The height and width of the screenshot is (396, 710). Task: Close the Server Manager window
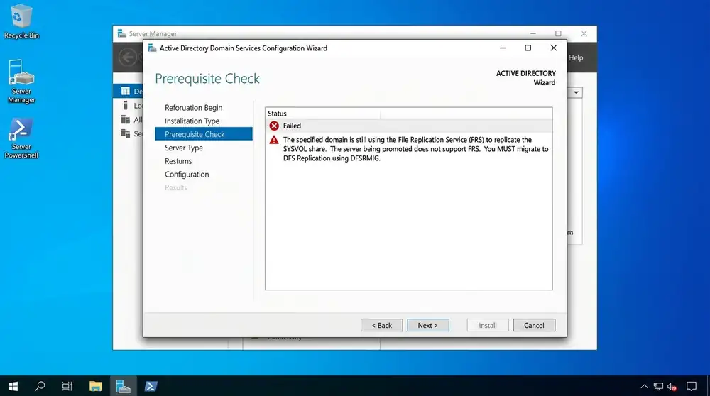tap(584, 33)
